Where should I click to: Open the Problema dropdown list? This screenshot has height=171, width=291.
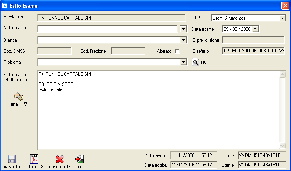pyautogui.click(x=183, y=62)
